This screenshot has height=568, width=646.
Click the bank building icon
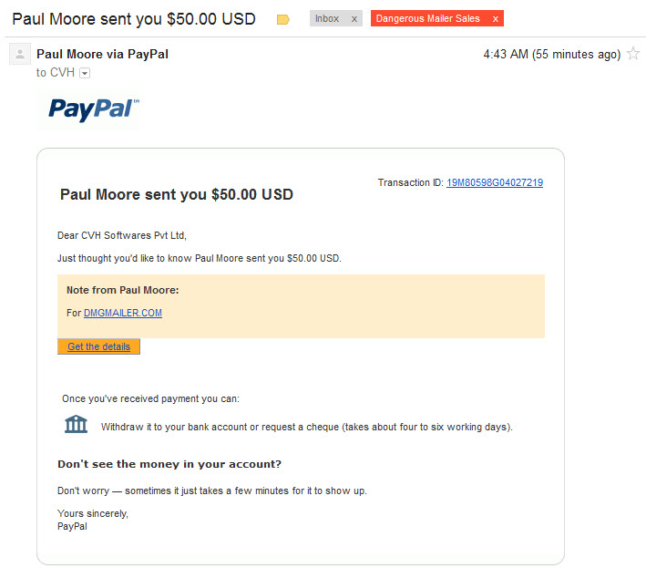tap(77, 424)
